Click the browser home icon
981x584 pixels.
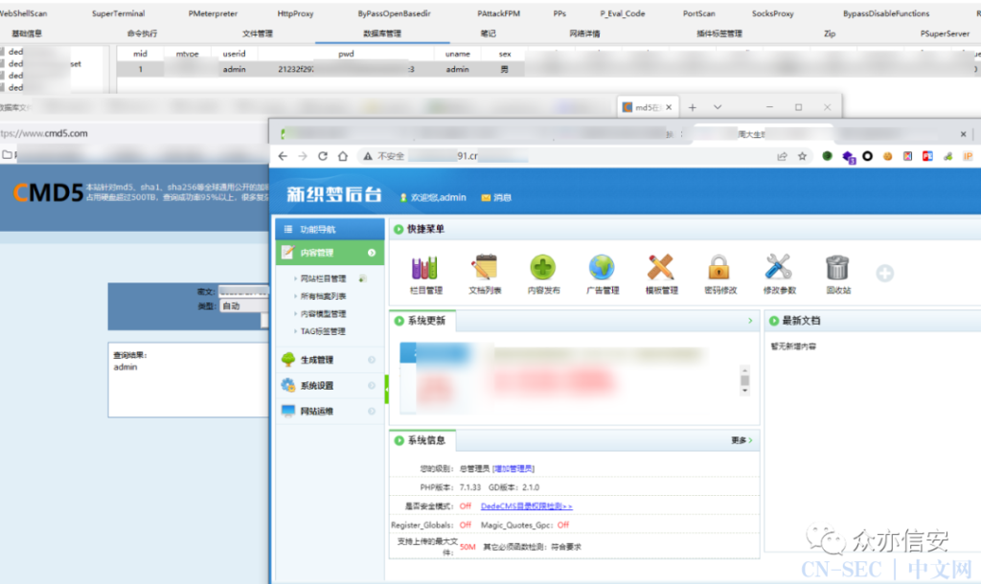click(343, 156)
